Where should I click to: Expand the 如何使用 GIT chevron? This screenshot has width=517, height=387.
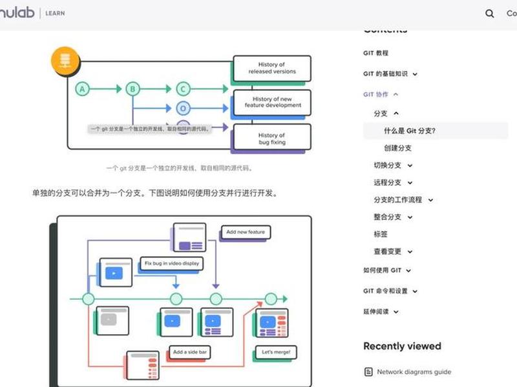click(x=408, y=270)
